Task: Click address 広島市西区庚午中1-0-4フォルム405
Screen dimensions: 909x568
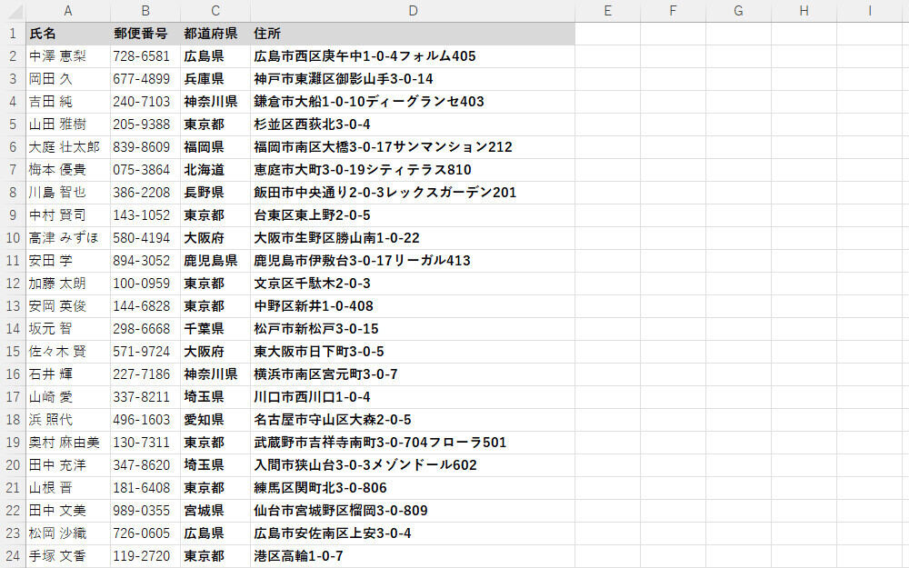Action: [x=413, y=56]
